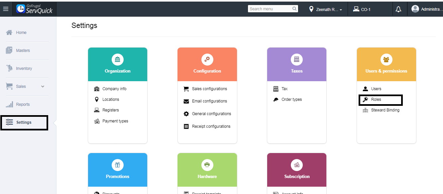
Task: Open Steward Binding link
Action: click(x=385, y=110)
